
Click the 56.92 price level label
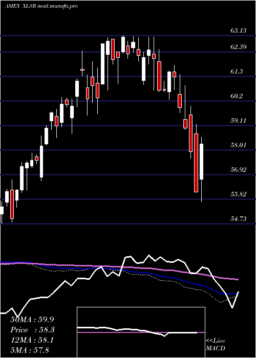tap(239, 170)
